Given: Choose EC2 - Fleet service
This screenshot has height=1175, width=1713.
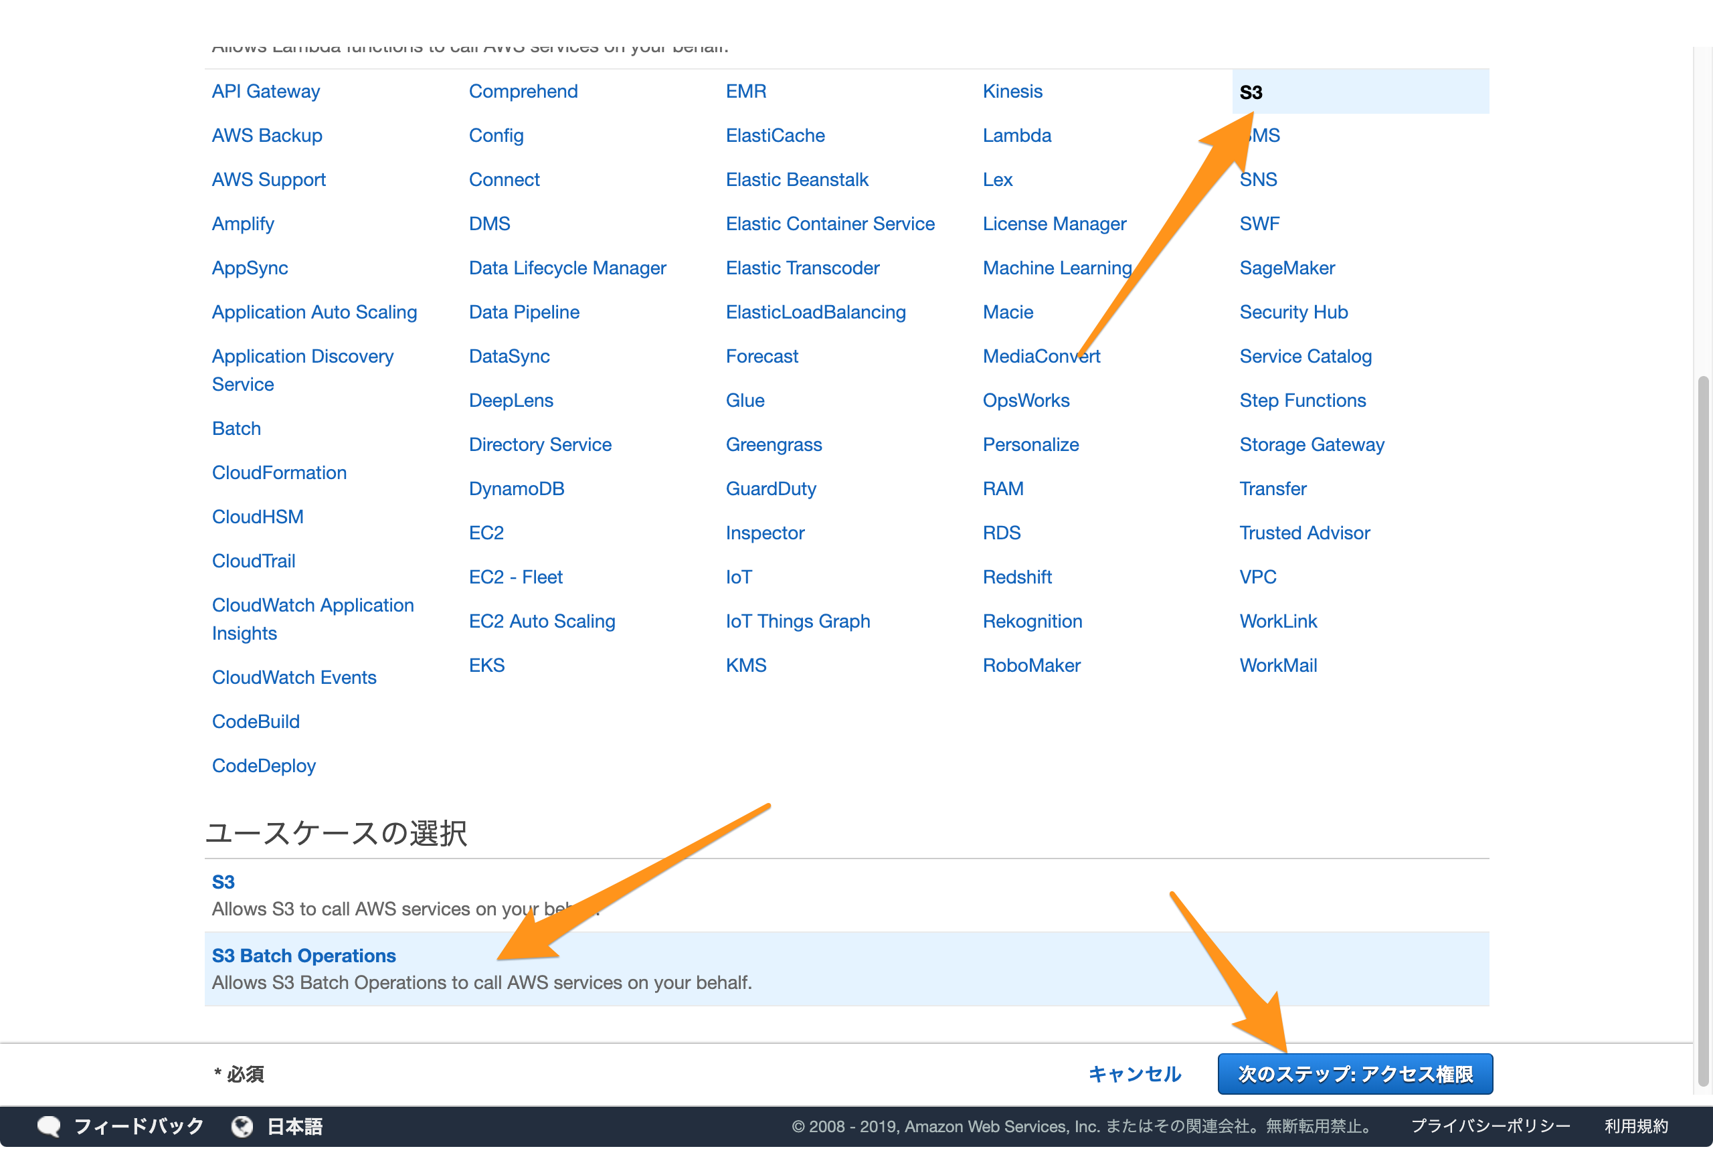Looking at the screenshot, I should click(515, 577).
